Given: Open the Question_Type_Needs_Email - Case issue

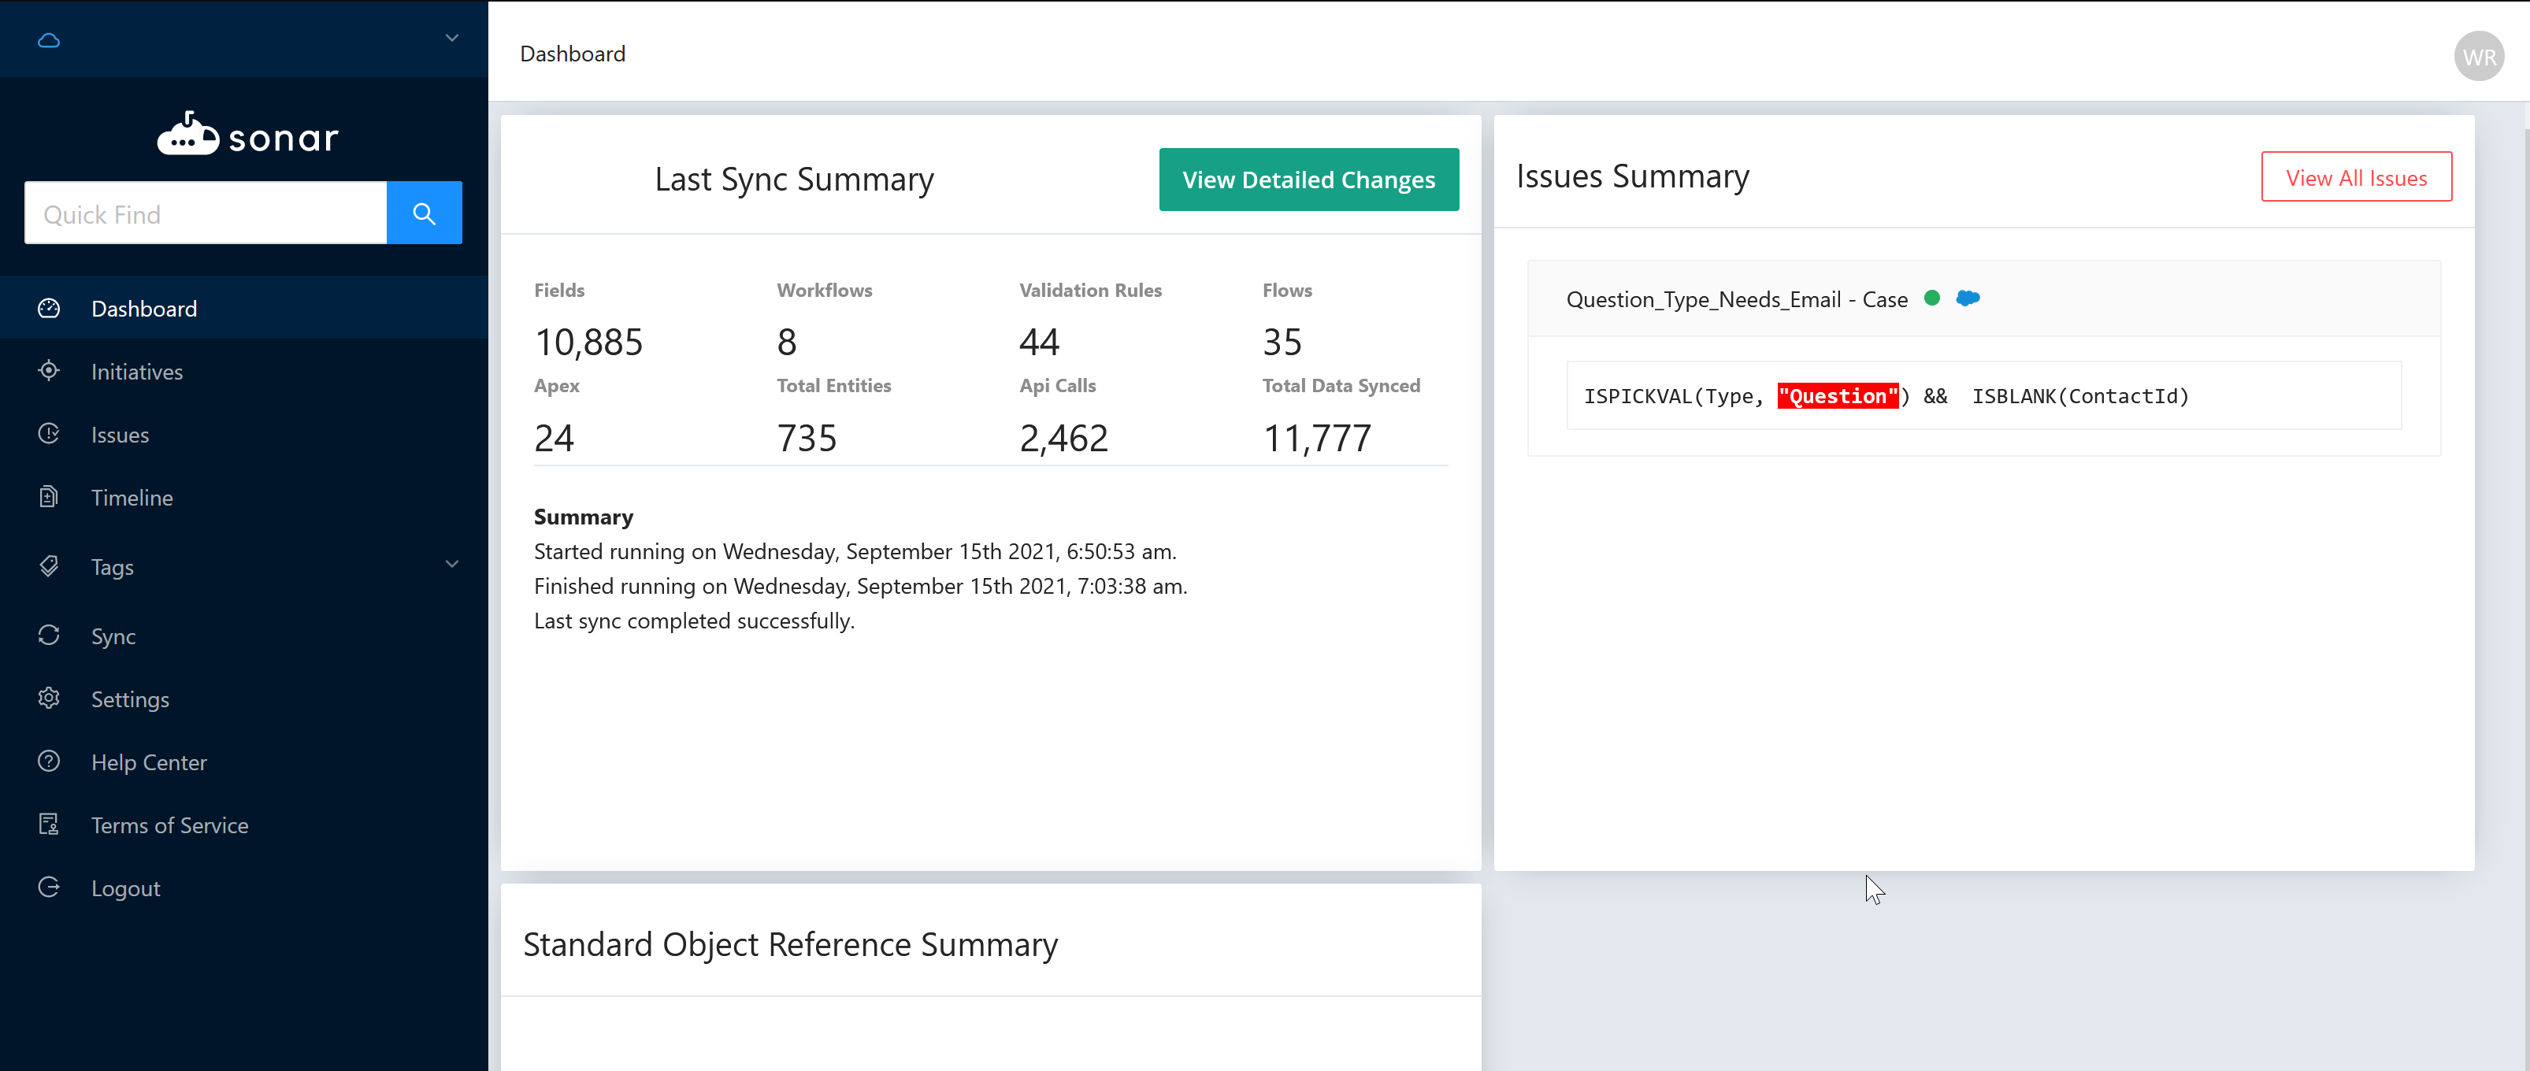Looking at the screenshot, I should (1735, 299).
